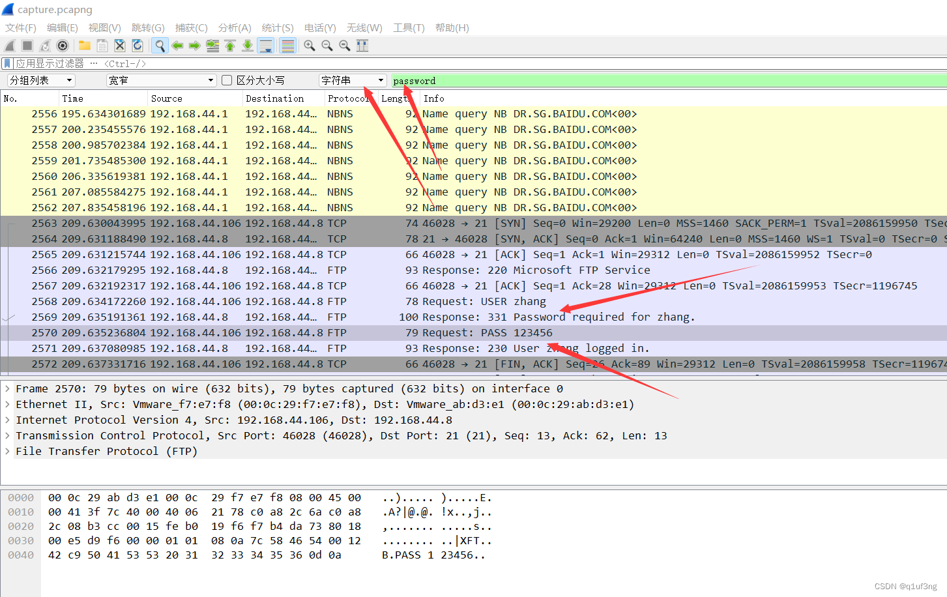The image size is (947, 597).
Task: Expand the Internet Protocol Version 4 row
Action: click(x=7, y=420)
